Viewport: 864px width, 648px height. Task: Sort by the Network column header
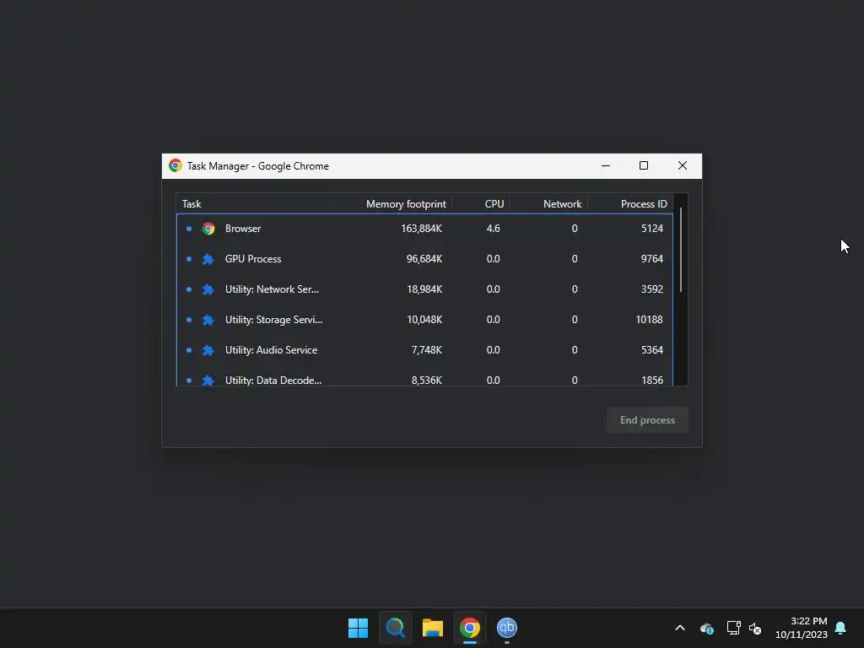548,204
